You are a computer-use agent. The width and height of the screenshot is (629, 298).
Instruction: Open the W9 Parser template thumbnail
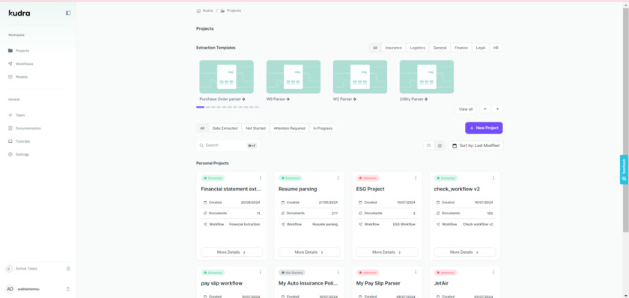coord(294,77)
